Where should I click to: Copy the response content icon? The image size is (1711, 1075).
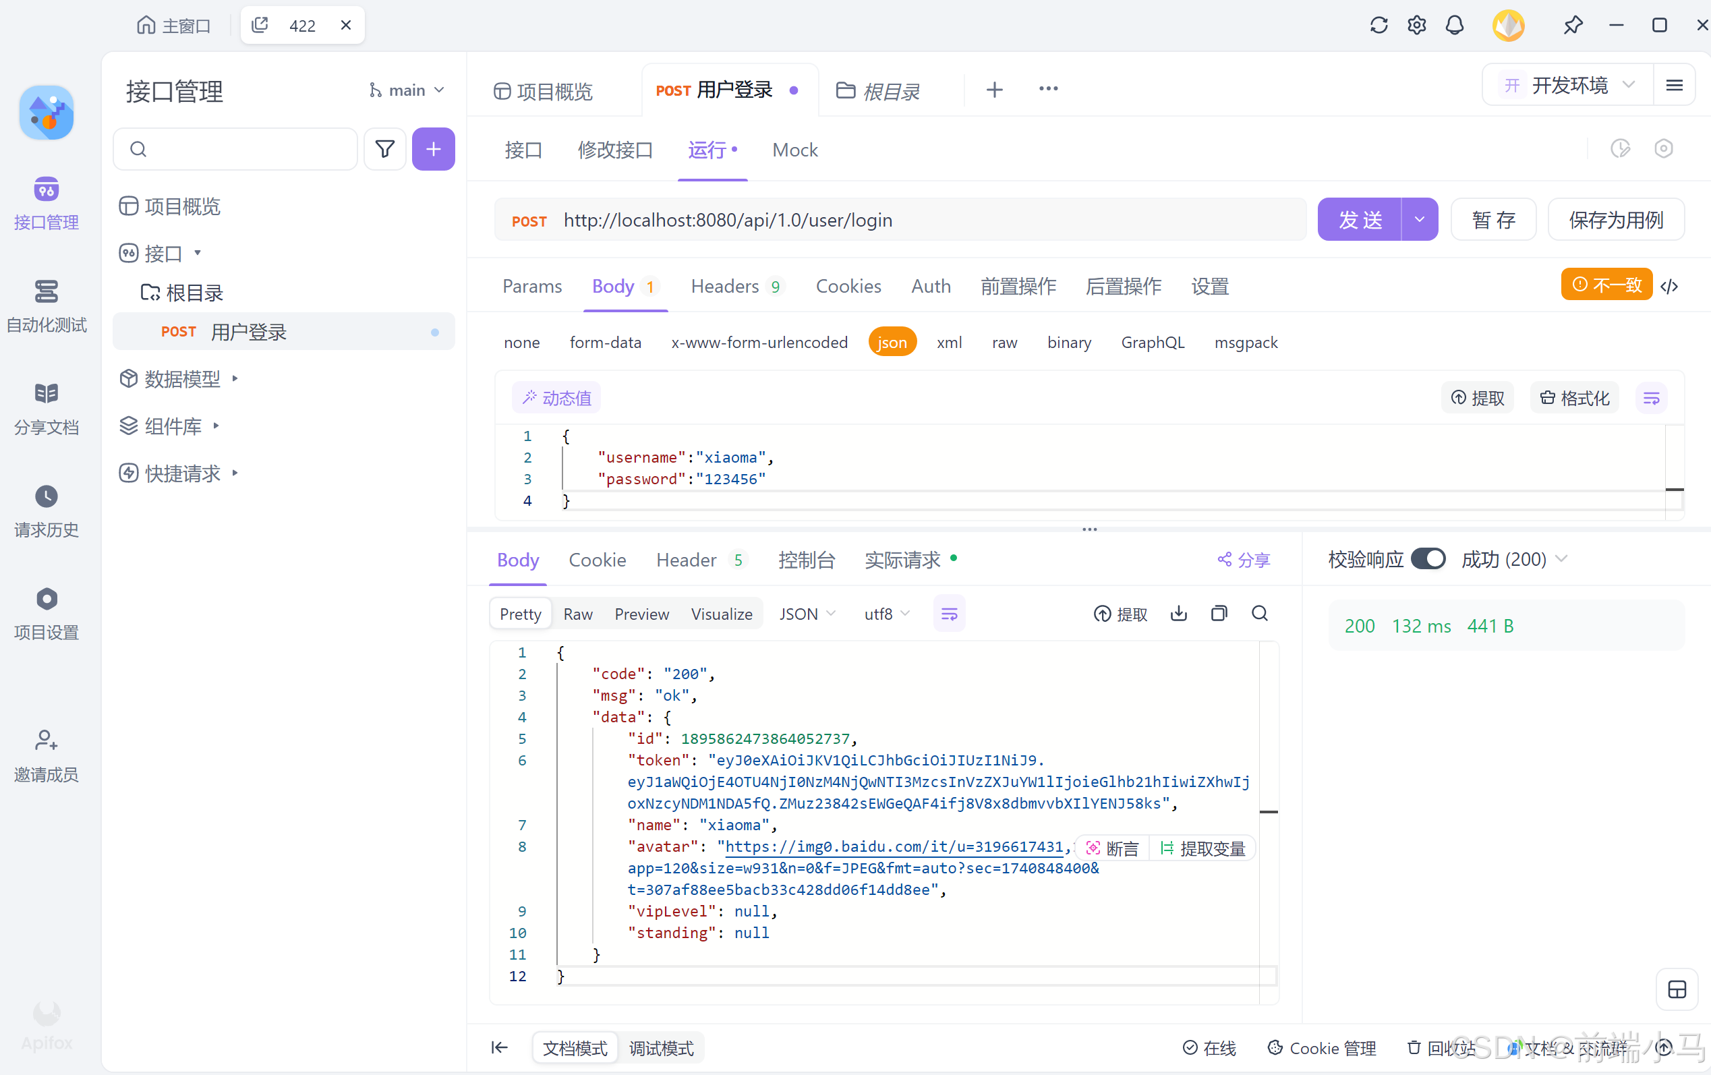coord(1219,614)
